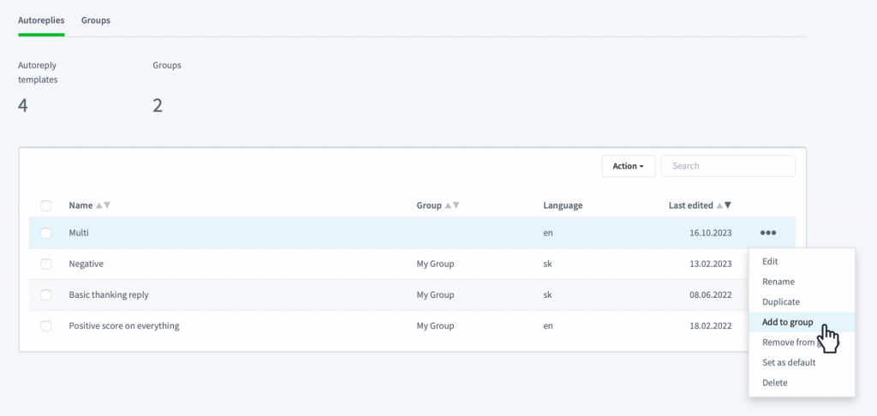Screen dimensions: 877x416
Task: Open the three-dot menu for Multi row
Action: [x=768, y=233]
